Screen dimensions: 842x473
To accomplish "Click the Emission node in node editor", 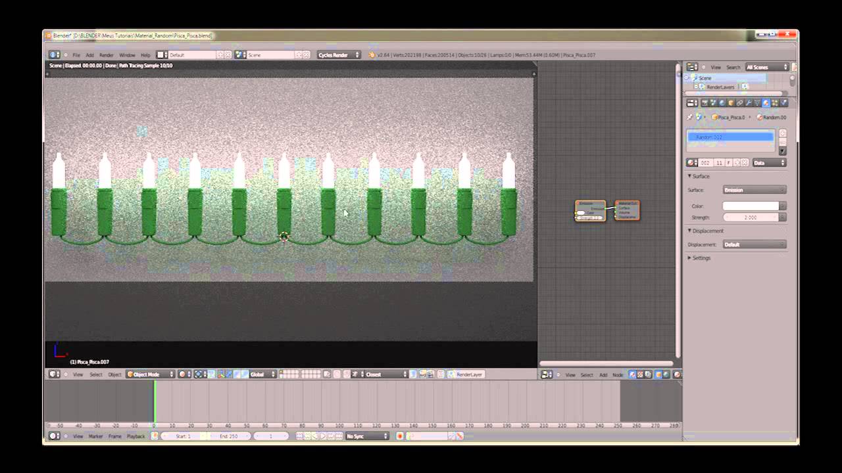I will tap(590, 211).
